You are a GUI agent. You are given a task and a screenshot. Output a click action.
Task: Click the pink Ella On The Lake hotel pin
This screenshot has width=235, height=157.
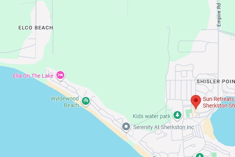click(60, 75)
